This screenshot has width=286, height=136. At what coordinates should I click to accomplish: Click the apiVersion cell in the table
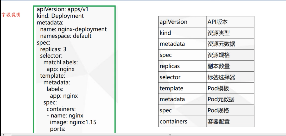point(173,22)
